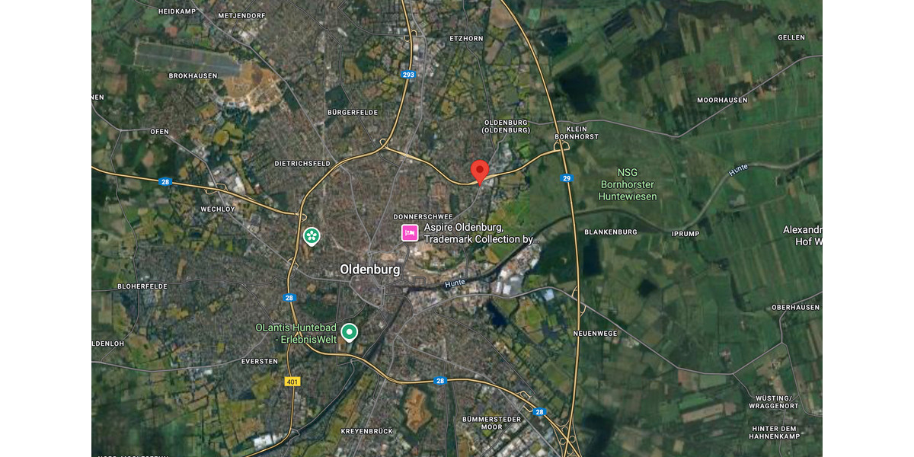Viewport: 914px width, 457px height.
Task: Open Aspire Oldenburg Trademark Collection label
Action: [481, 233]
